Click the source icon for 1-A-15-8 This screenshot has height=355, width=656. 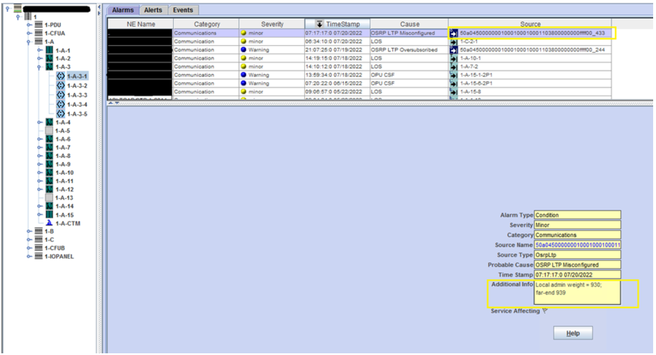(x=454, y=91)
